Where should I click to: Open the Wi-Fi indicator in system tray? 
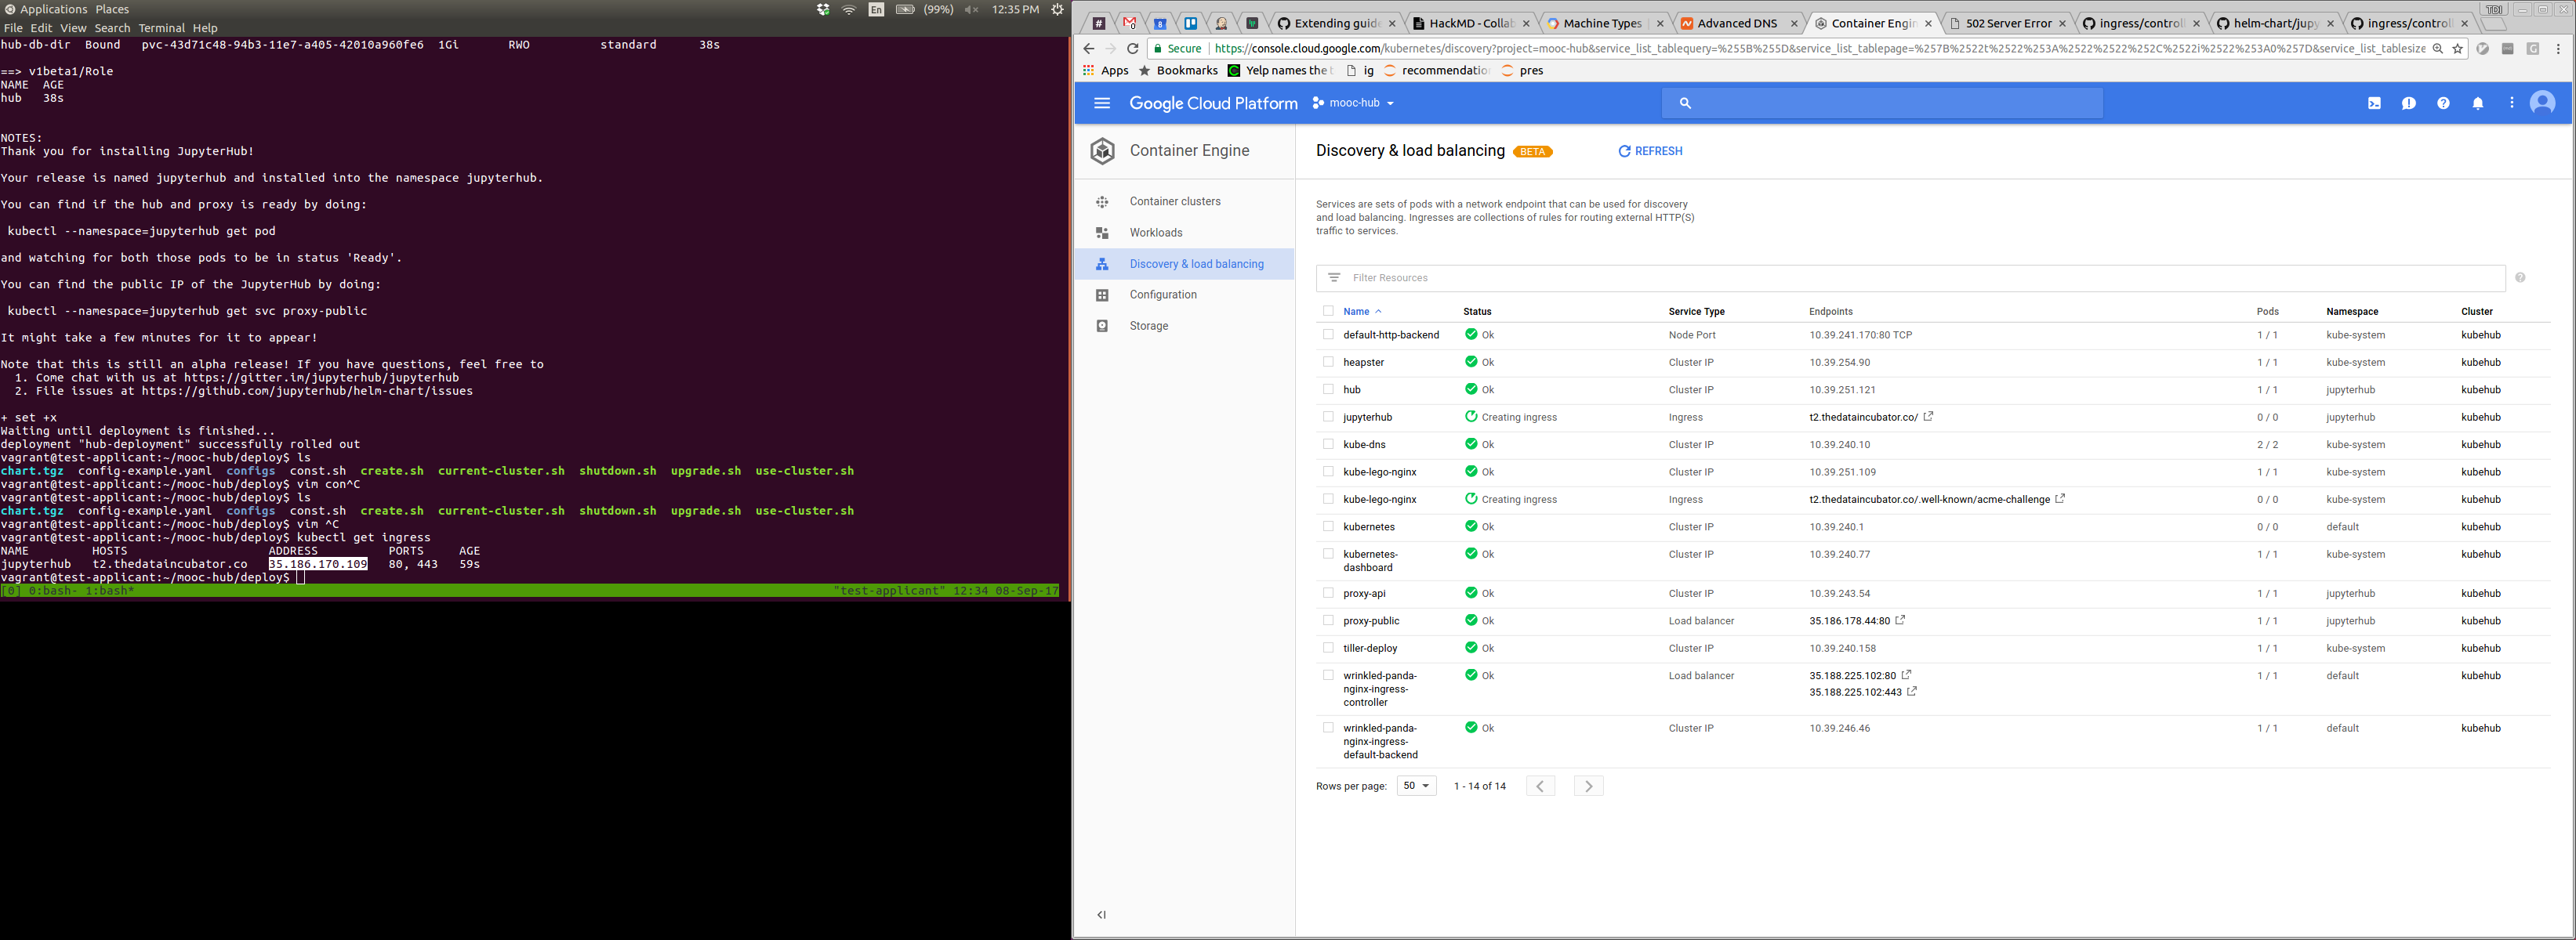click(849, 9)
